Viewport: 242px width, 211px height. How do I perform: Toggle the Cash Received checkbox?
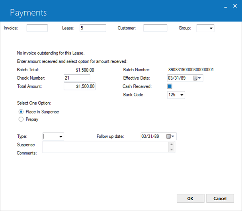(170, 86)
